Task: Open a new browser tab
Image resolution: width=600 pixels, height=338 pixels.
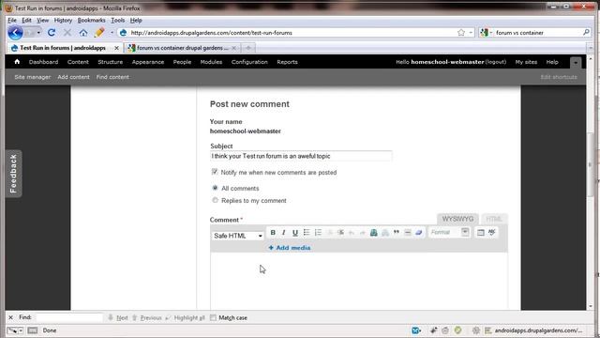Action: 248,48
